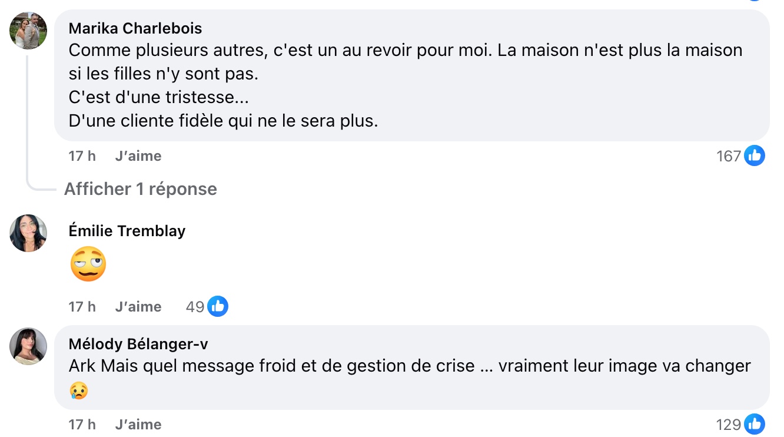Select the Mélody Bélanger-v name link
Viewport: 784px width, 437px height.
tap(138, 344)
